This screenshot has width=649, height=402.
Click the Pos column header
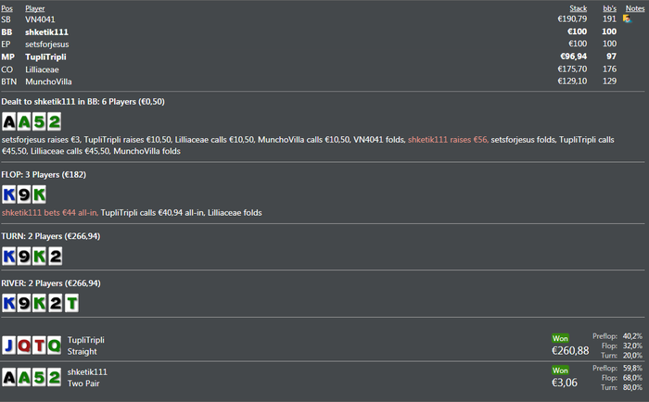tap(7, 7)
